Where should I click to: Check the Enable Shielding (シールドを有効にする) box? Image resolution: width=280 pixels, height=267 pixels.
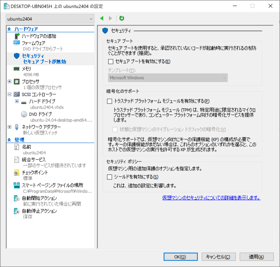[110, 177]
